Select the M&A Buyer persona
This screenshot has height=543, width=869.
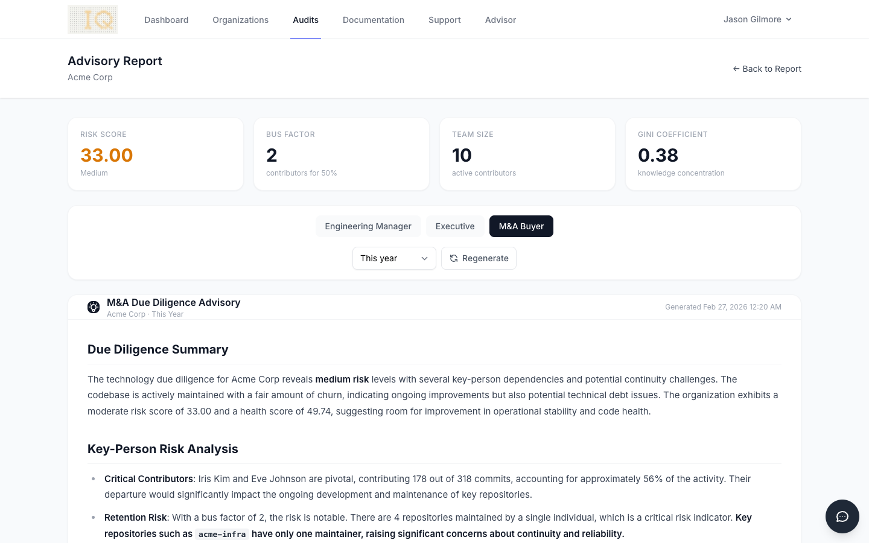tap(521, 226)
